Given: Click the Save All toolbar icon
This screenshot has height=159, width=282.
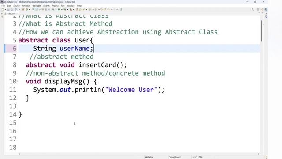Looking at the screenshot, I should (12, 9).
